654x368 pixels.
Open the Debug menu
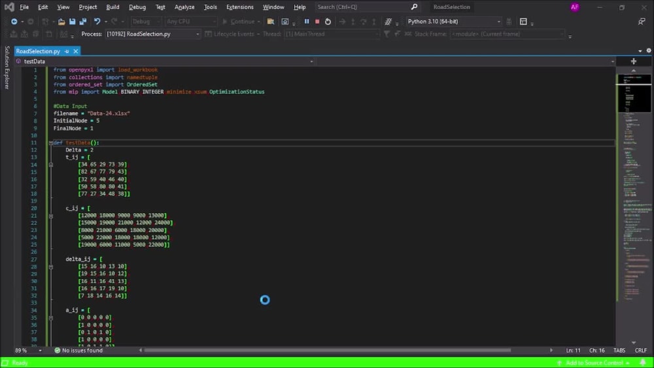tap(137, 7)
